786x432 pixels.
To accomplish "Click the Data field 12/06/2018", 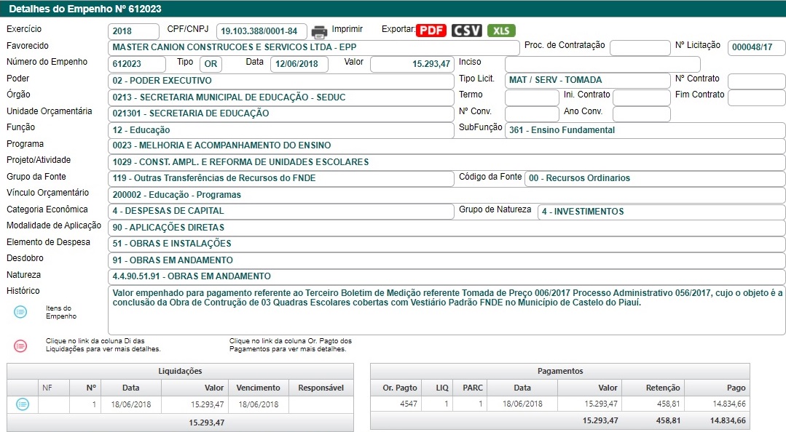I will [x=299, y=64].
